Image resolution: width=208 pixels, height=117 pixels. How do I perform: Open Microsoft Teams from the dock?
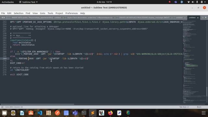(75, 113)
